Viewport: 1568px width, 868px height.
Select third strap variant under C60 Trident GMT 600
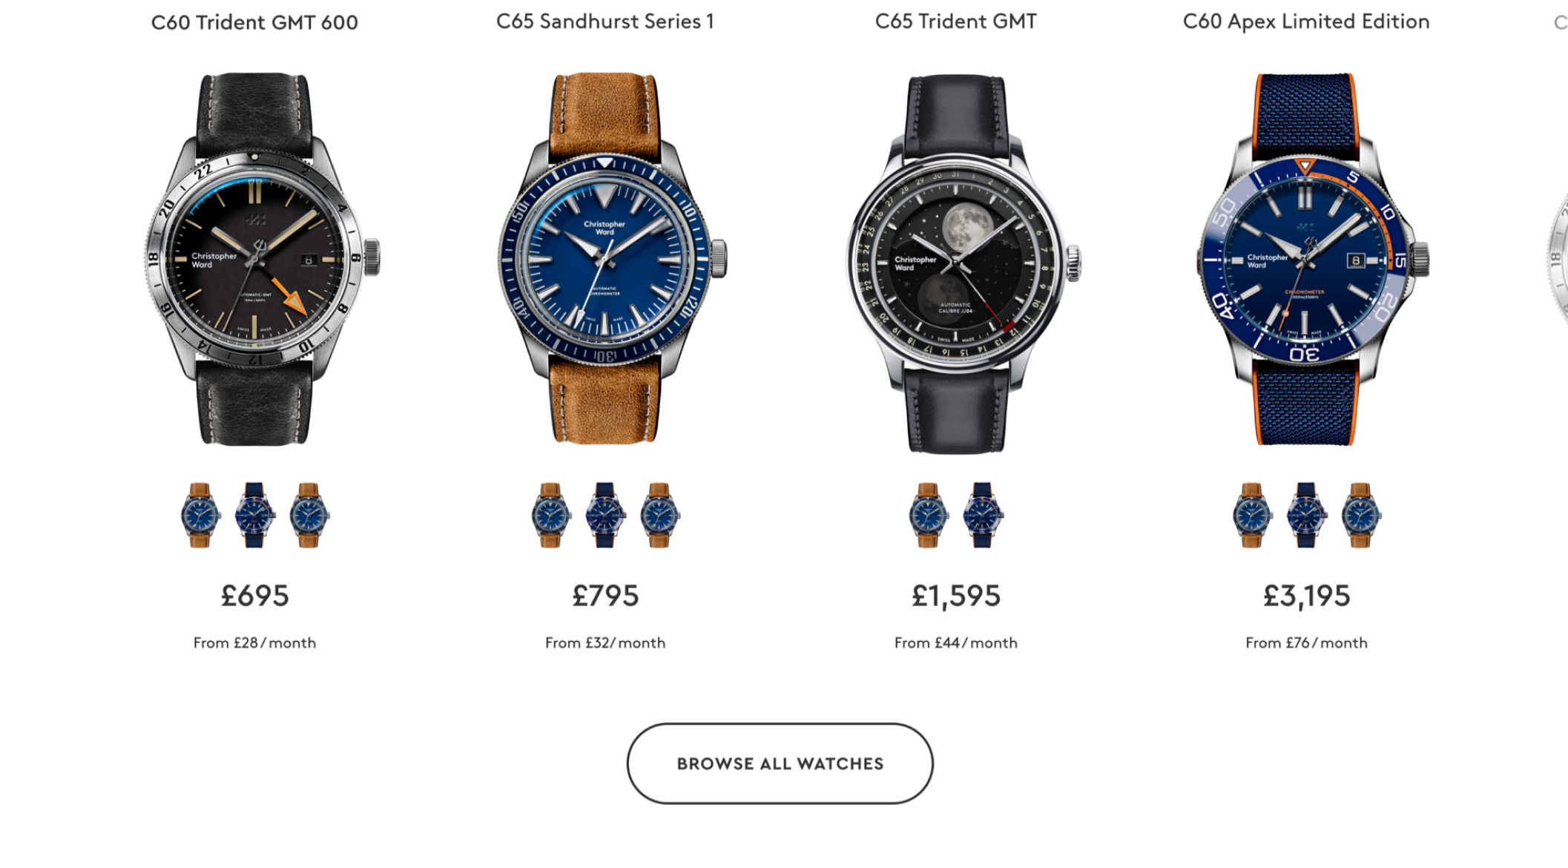[x=309, y=515]
